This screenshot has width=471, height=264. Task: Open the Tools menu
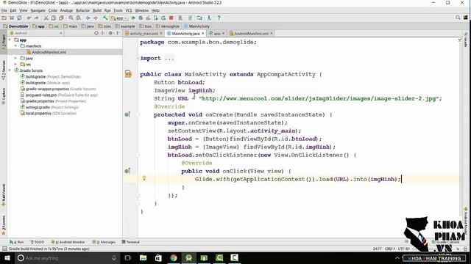118,10
